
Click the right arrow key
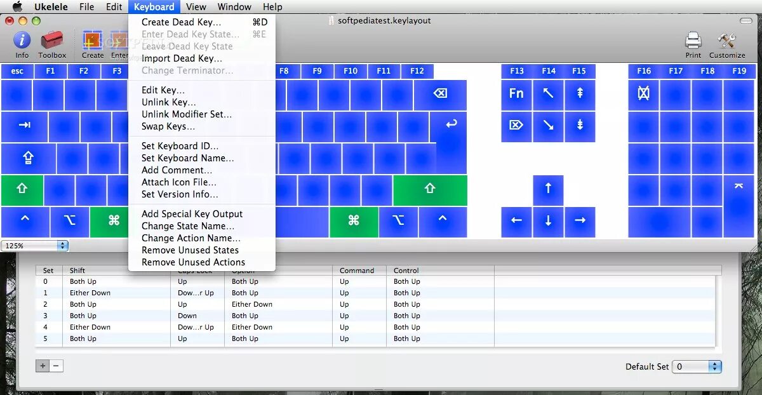point(580,222)
